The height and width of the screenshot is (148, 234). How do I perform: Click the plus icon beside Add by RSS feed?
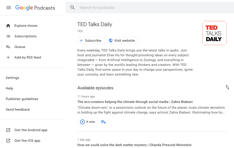8,57
